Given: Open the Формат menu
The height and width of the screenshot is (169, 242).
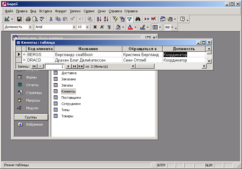Looking at the screenshot, I should click(x=61, y=11).
